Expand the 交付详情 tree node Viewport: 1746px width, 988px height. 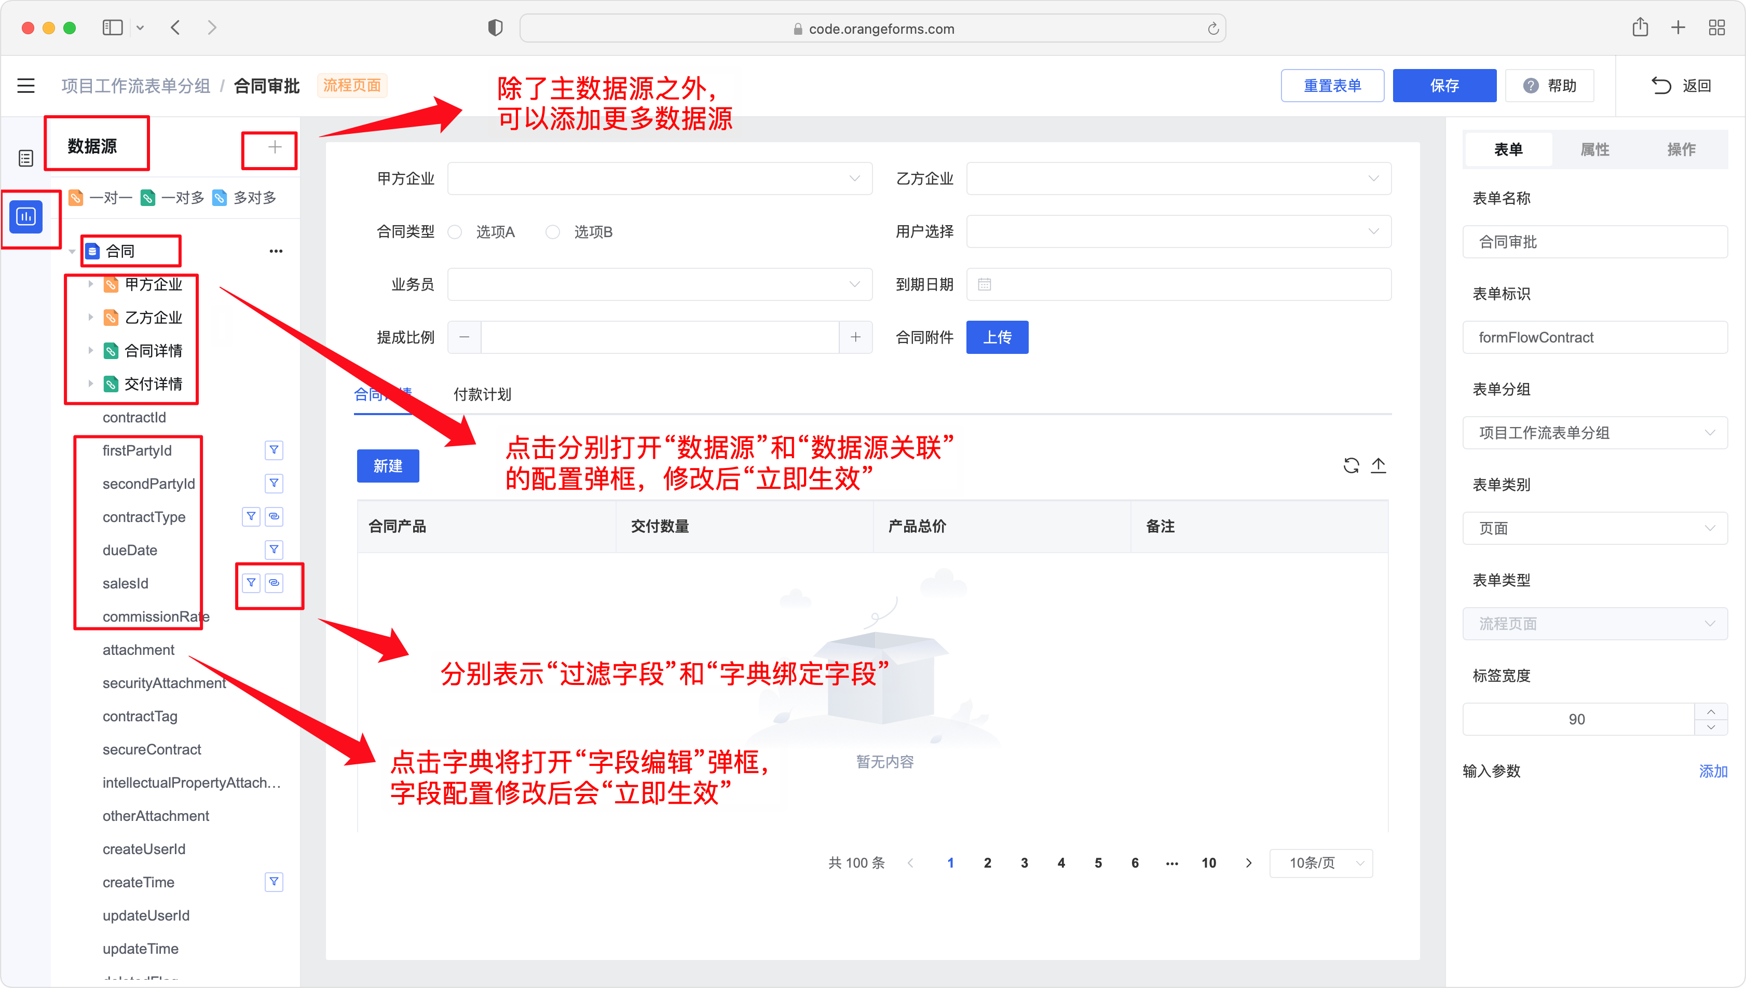point(90,384)
